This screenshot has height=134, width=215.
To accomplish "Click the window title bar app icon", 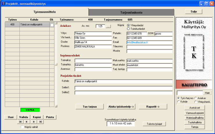I will (x=3, y=3).
